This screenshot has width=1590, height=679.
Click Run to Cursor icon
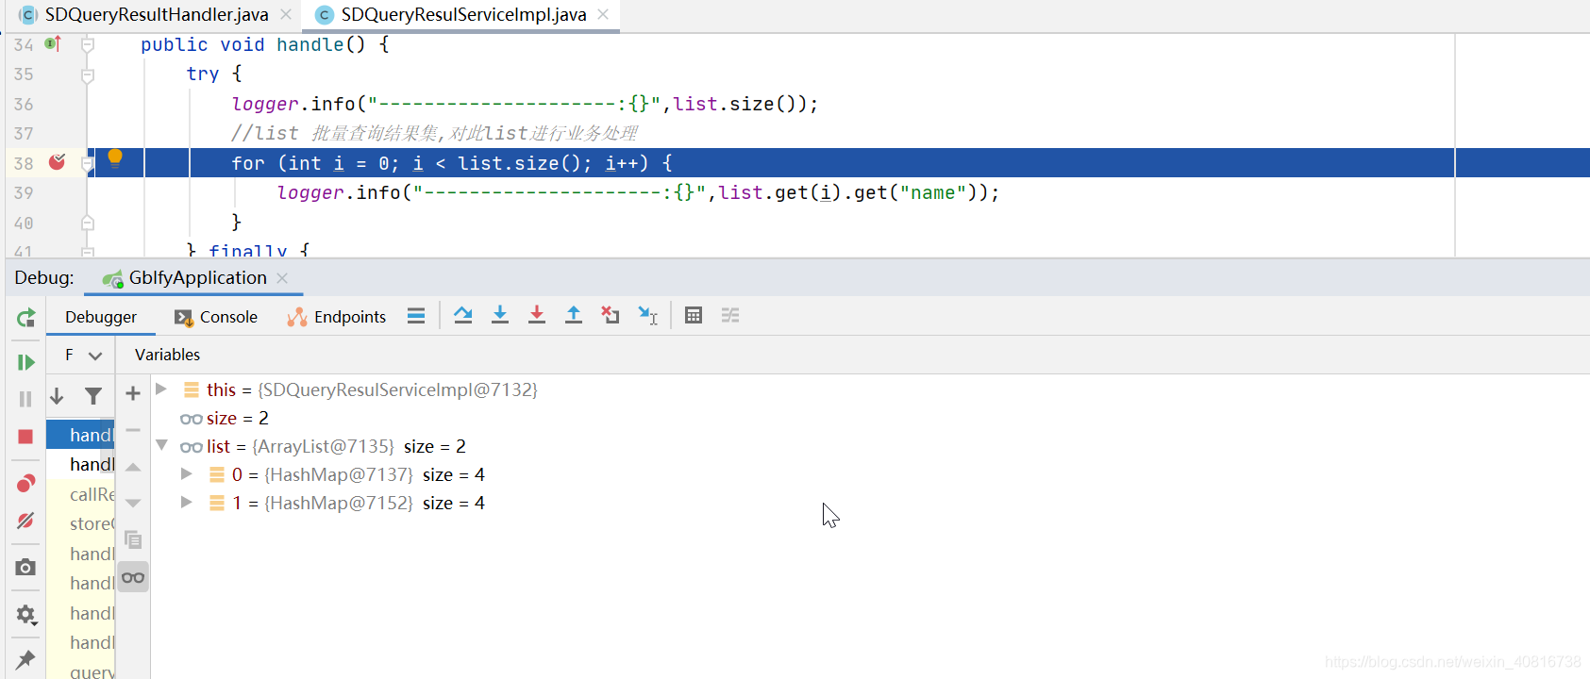[647, 316]
